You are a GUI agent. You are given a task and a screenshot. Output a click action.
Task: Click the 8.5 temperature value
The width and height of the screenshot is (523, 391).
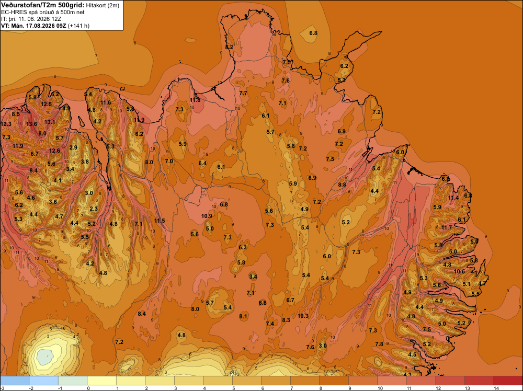pos(16,114)
